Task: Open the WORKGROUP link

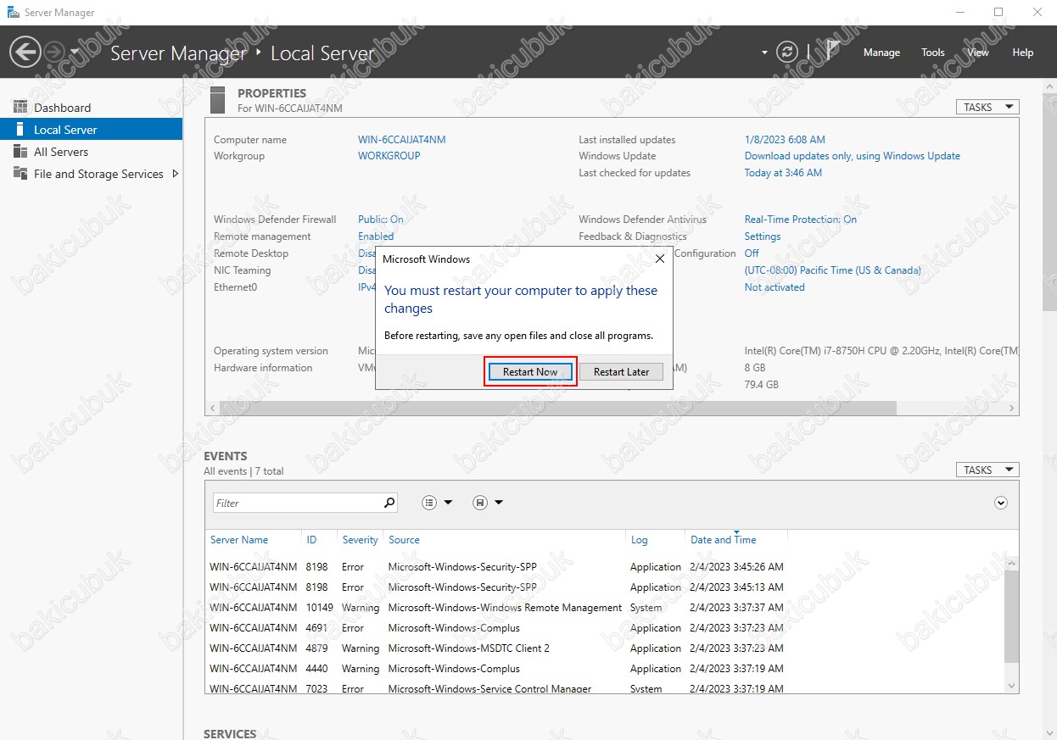Action: 389,156
